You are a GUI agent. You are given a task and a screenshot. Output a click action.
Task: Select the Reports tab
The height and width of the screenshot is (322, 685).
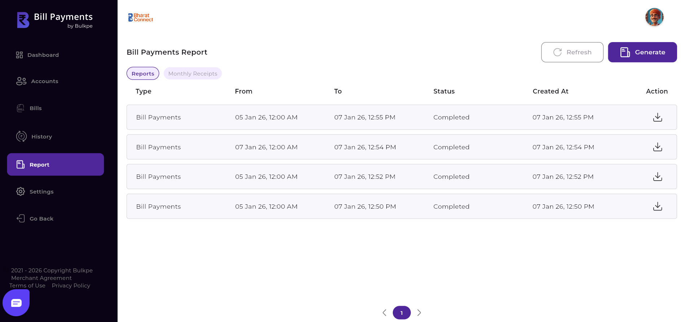coord(143,74)
